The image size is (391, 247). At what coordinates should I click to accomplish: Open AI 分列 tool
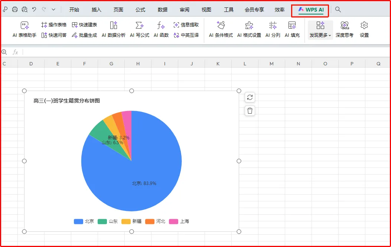(273, 29)
